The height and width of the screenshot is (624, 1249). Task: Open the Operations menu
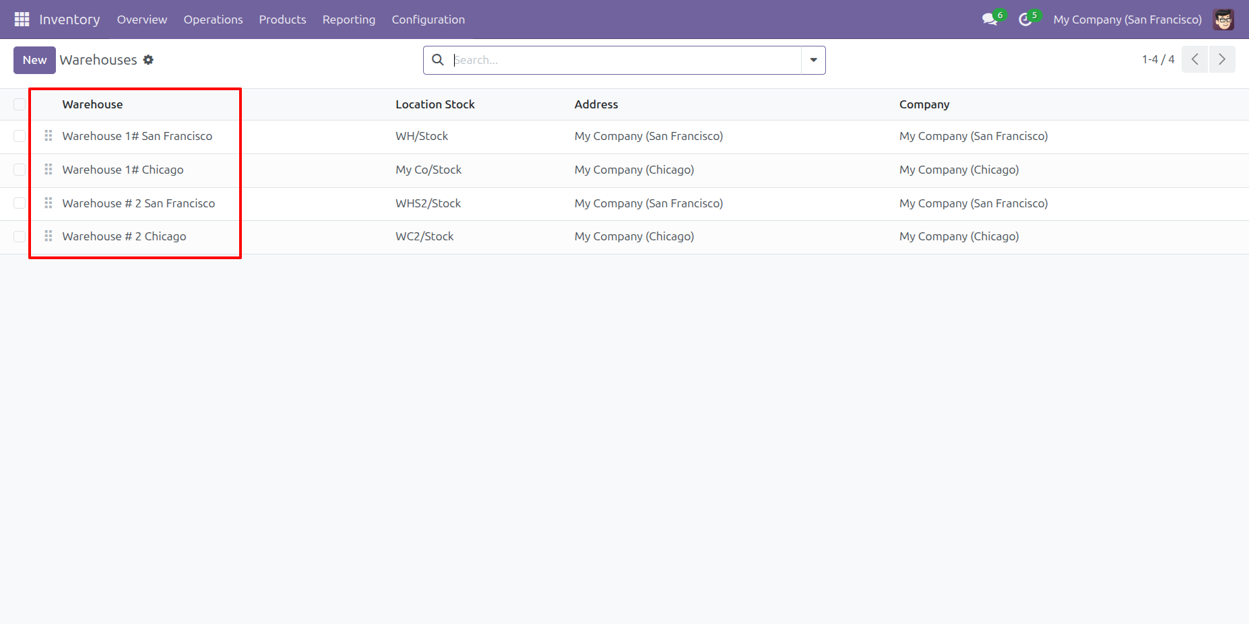point(213,20)
